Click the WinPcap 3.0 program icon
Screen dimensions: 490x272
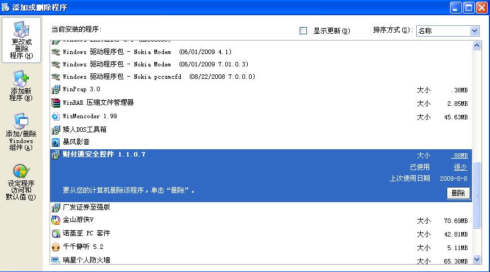[55, 90]
